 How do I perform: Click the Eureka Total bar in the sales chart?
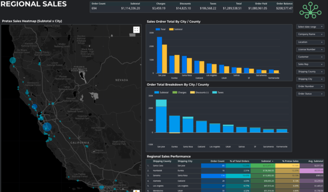[171, 64]
